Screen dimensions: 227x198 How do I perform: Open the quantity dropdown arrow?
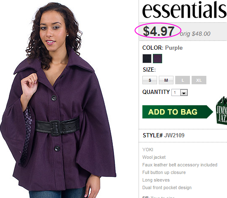point(184,93)
